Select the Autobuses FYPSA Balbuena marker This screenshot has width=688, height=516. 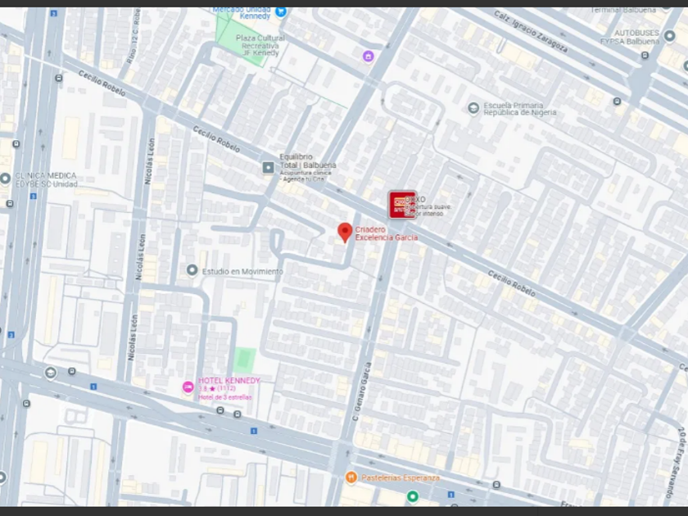tap(669, 36)
